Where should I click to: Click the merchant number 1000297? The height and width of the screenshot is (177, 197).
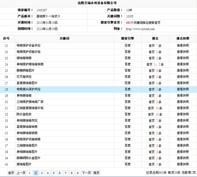point(42,10)
